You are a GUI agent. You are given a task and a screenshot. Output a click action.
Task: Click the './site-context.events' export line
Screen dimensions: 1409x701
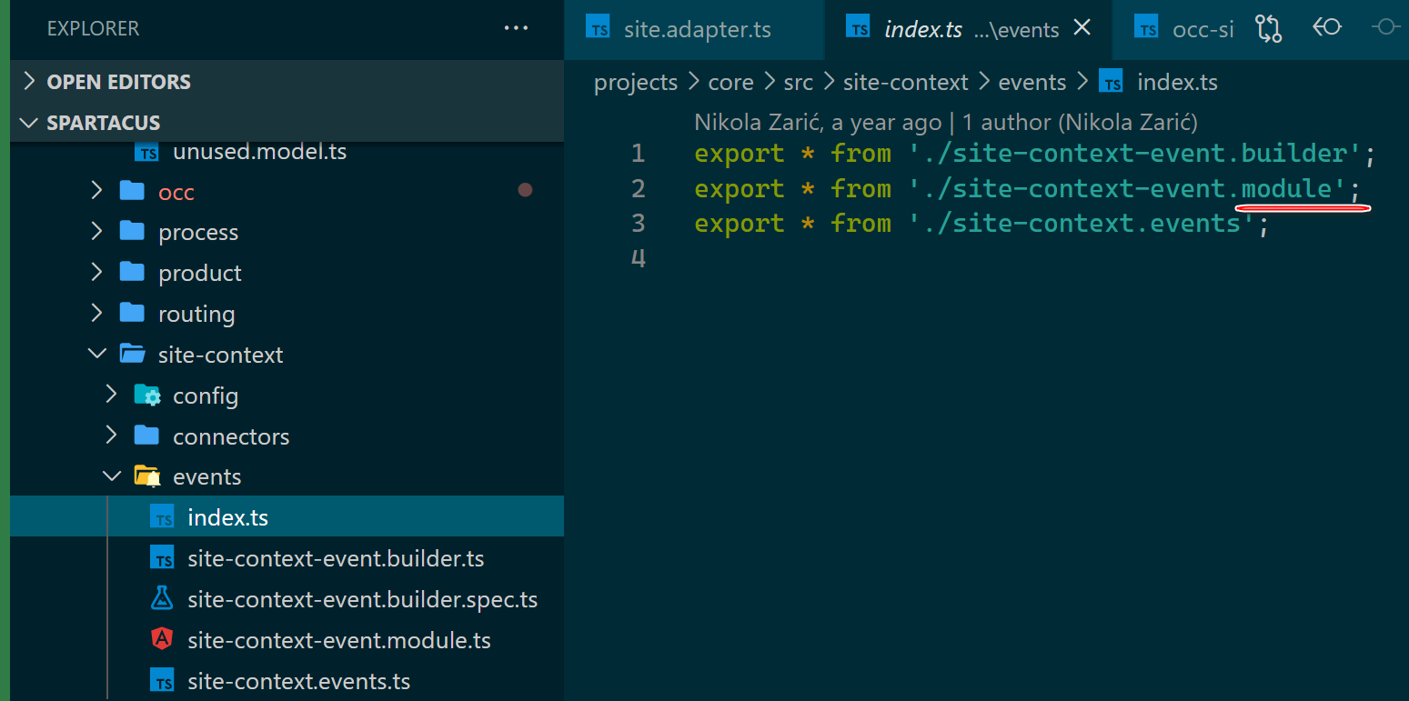(981, 224)
